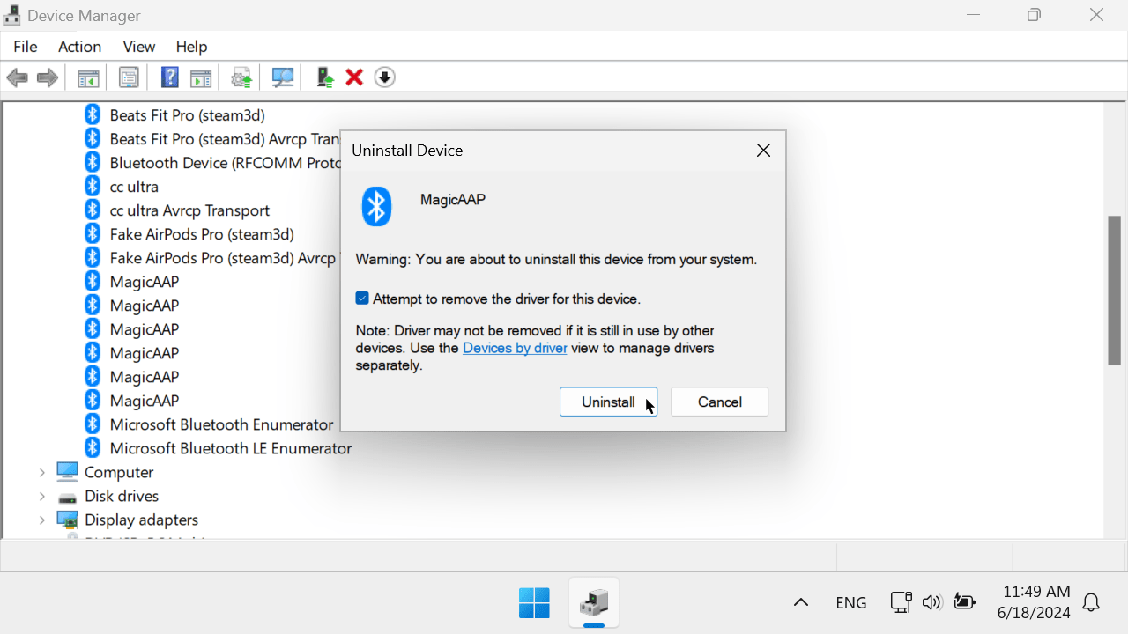The width and height of the screenshot is (1128, 634).
Task: Click the Properties toolbar icon
Action: [x=129, y=77]
